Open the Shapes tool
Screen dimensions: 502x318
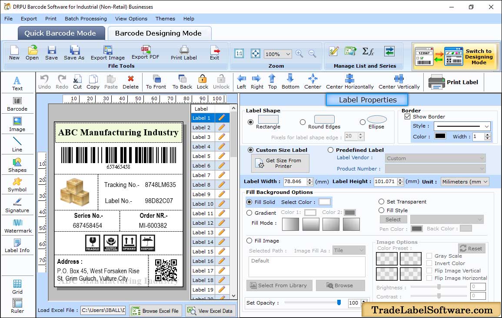tap(17, 165)
